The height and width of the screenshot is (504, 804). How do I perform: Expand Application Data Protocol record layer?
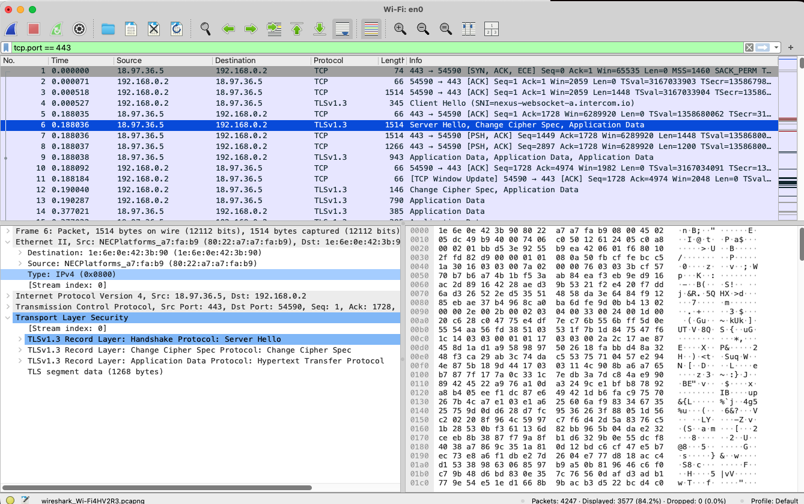pos(20,361)
